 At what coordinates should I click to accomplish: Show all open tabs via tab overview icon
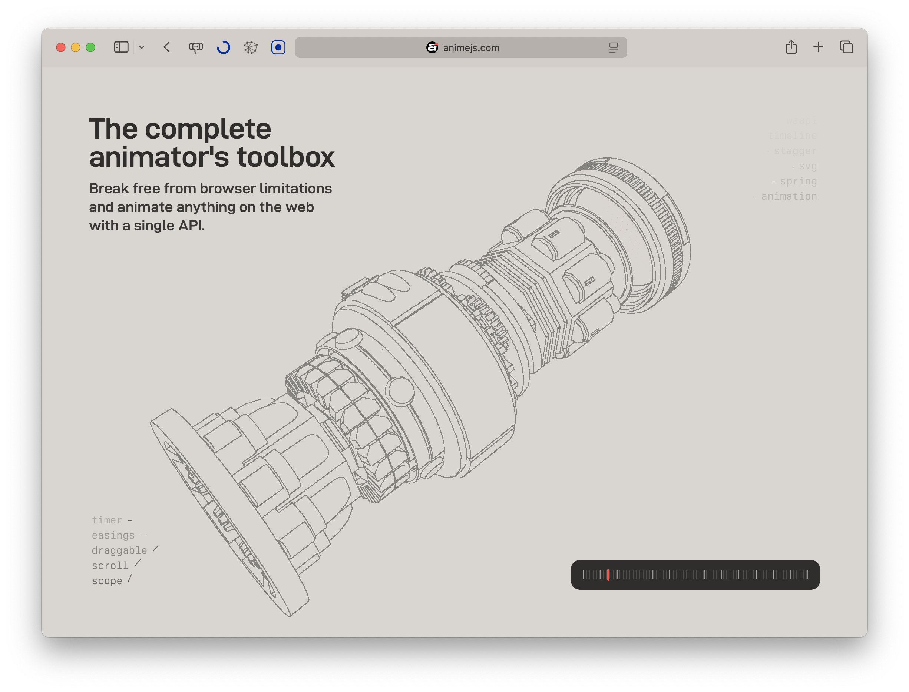coord(846,47)
